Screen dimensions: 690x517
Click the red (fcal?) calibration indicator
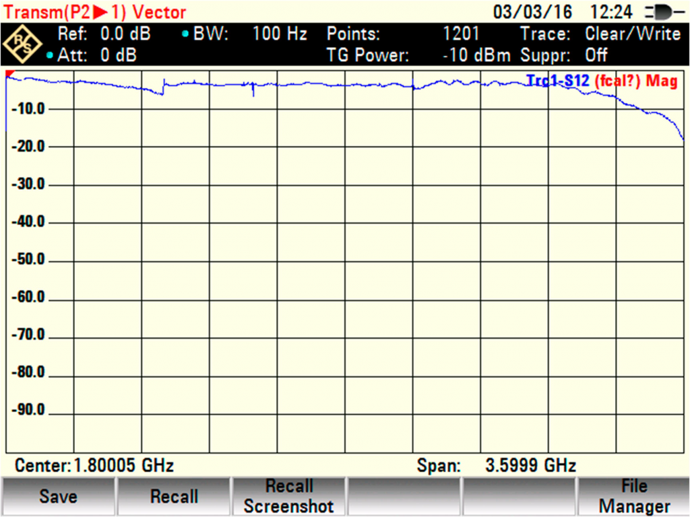coord(618,81)
